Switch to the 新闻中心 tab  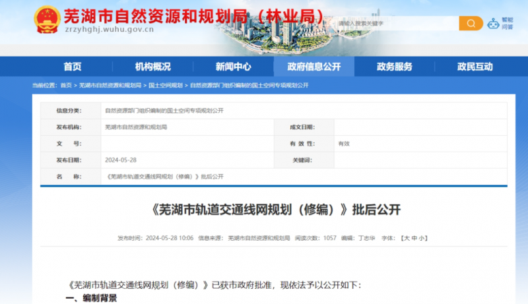[x=233, y=67]
